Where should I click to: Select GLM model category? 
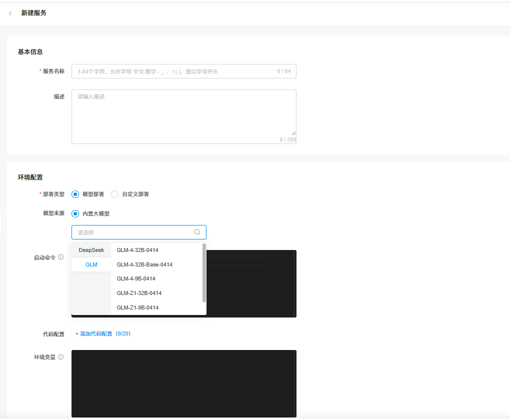[x=91, y=264]
